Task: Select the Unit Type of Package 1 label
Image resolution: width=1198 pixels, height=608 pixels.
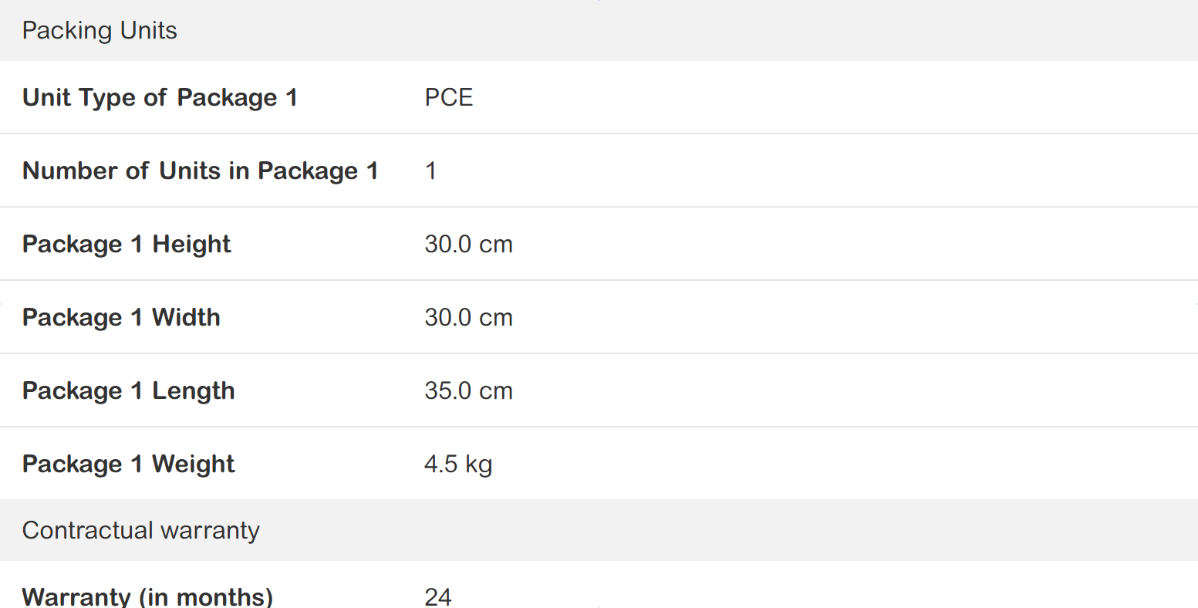Action: point(160,97)
